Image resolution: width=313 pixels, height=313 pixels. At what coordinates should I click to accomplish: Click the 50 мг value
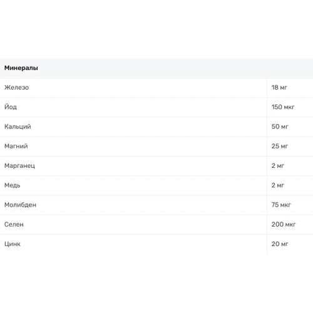coord(280,126)
